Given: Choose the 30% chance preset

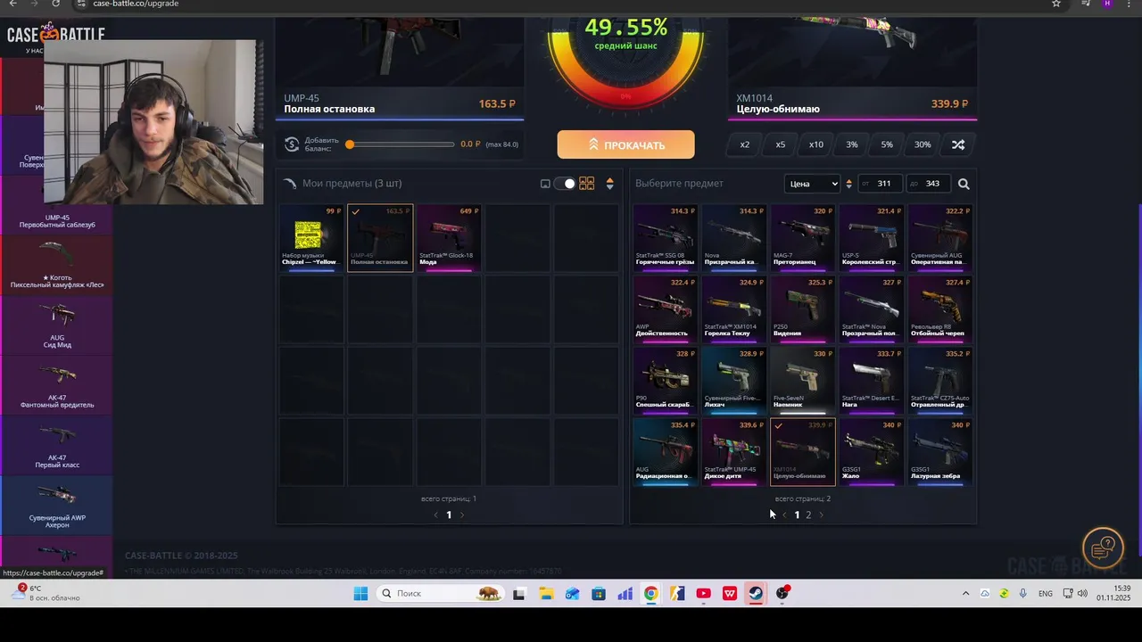Looking at the screenshot, I should [923, 144].
